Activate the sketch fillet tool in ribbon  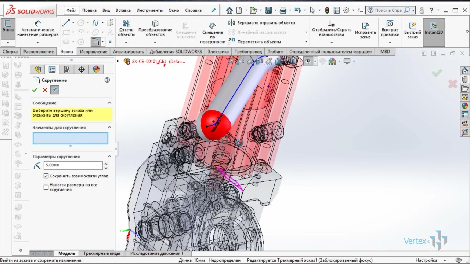click(x=95, y=41)
